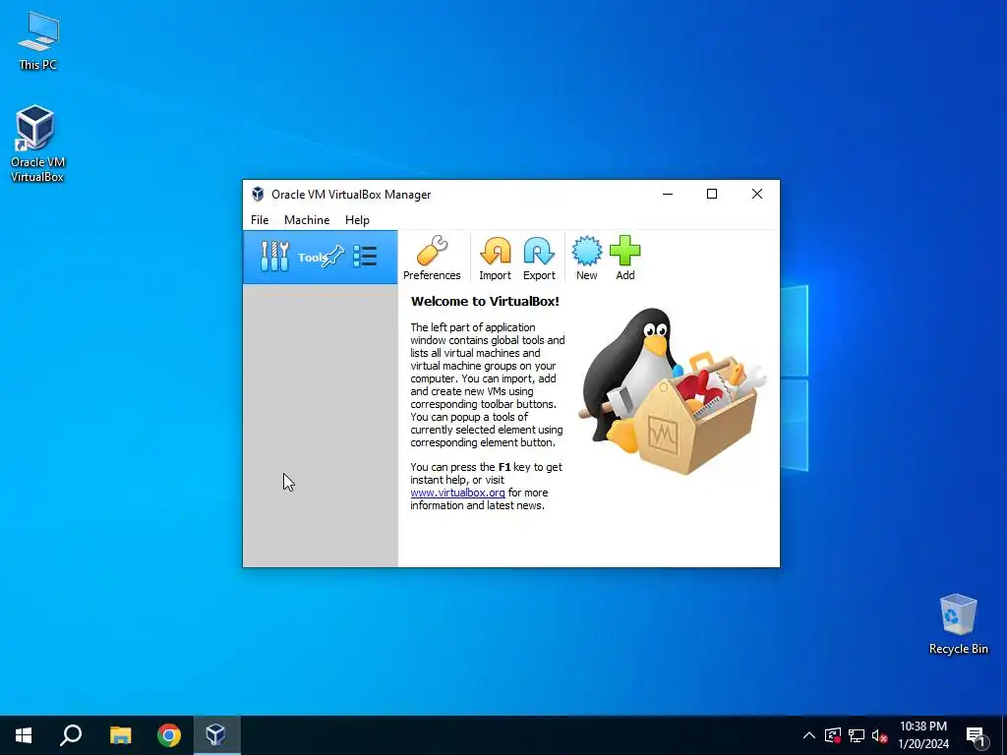
Task: Click the Export appliance toolbar icon
Action: [x=539, y=259]
